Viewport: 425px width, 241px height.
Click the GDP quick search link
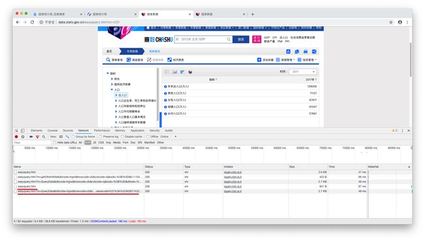pos(267,38)
